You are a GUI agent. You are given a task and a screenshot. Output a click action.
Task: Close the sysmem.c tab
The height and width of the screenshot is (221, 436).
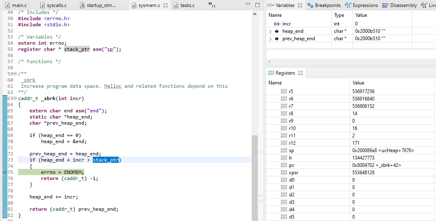pyautogui.click(x=165, y=5)
